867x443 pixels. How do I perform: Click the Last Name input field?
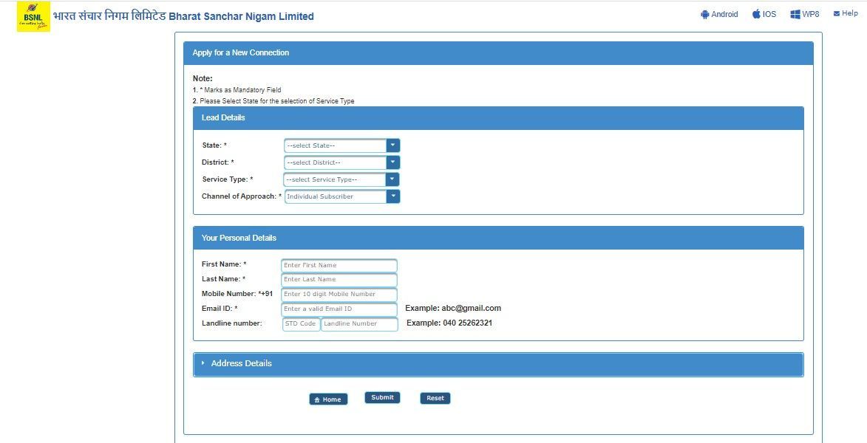(339, 280)
